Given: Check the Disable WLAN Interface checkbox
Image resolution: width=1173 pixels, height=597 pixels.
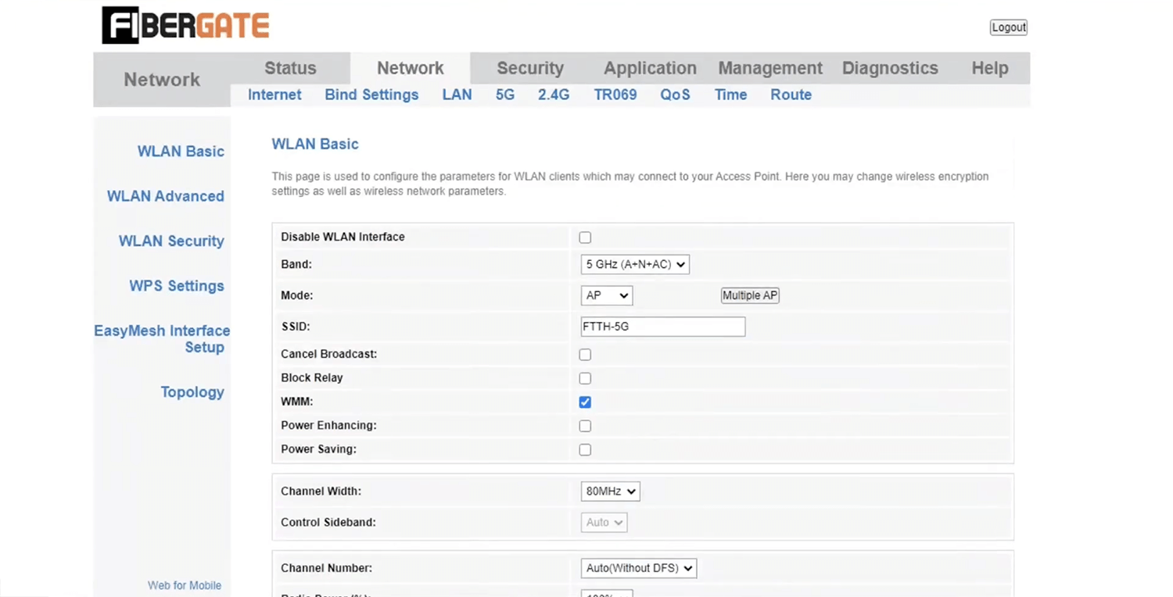Looking at the screenshot, I should [585, 238].
